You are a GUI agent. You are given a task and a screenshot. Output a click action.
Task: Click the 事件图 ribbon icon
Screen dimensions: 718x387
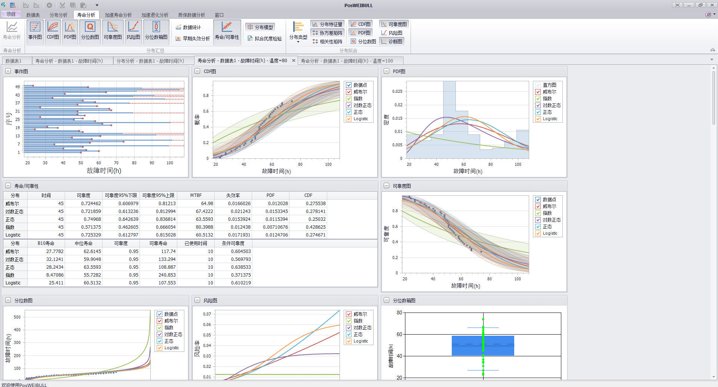click(x=35, y=32)
